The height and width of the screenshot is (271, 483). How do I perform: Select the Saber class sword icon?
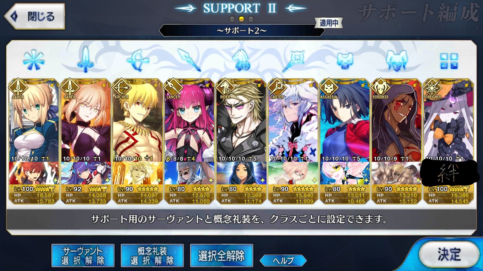[x=86, y=60]
